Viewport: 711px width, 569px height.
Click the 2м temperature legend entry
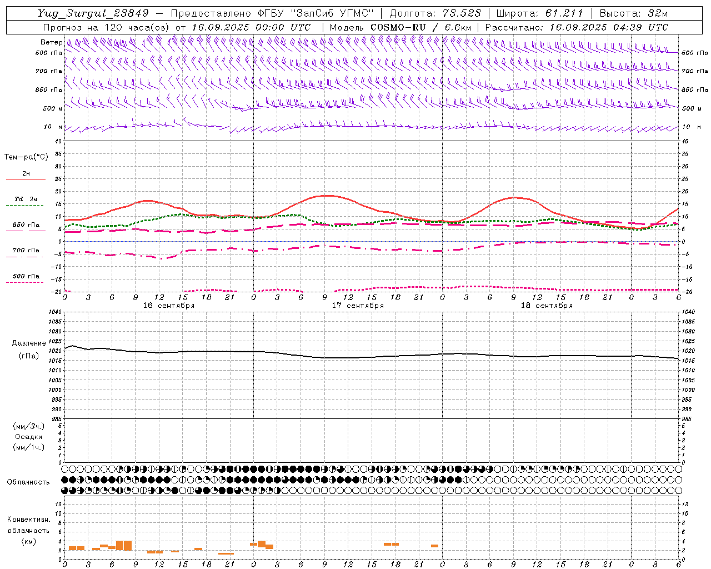click(26, 174)
